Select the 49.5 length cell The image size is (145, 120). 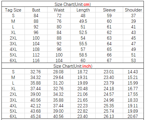pyautogui.click(x=83, y=21)
